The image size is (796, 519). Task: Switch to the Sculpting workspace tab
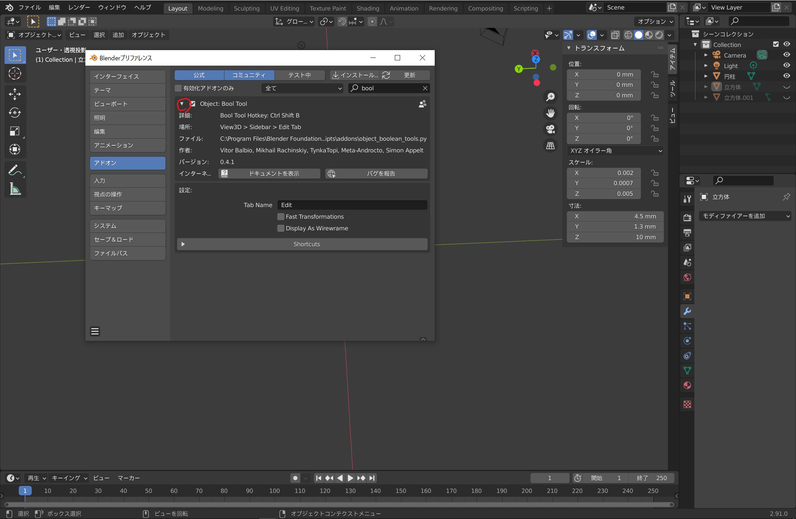click(246, 8)
